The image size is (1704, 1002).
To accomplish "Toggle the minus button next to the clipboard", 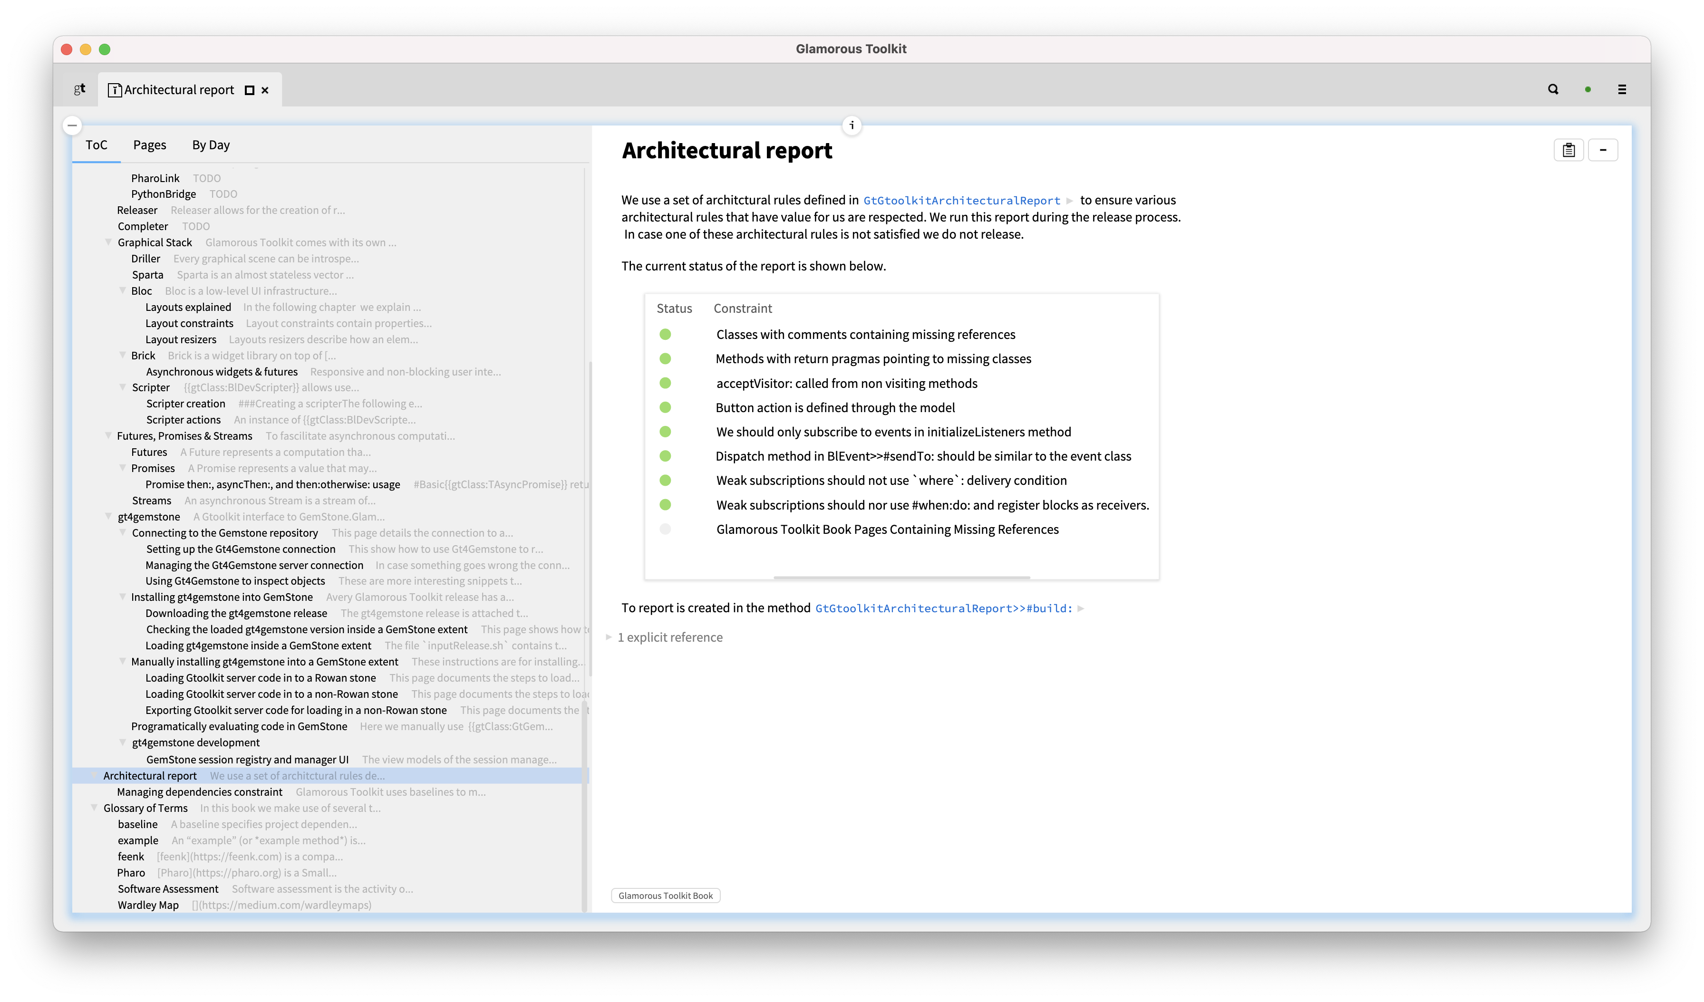I will (1604, 150).
